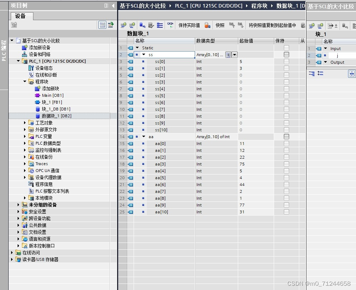The image size is (356, 290).
Task: Click the snapshot download camera icon
Action: (240, 25)
